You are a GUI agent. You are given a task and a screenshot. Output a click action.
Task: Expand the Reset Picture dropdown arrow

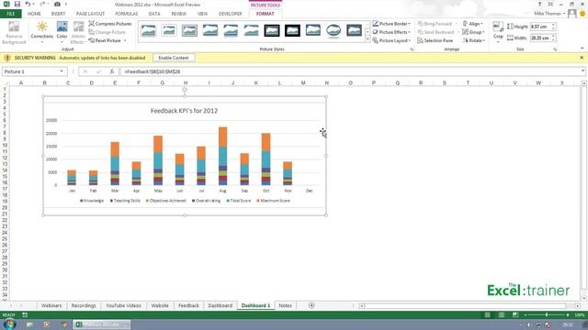(x=125, y=40)
